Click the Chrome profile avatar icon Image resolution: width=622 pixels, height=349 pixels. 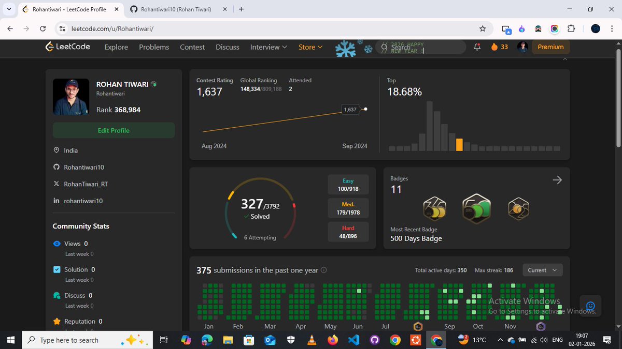(596, 28)
